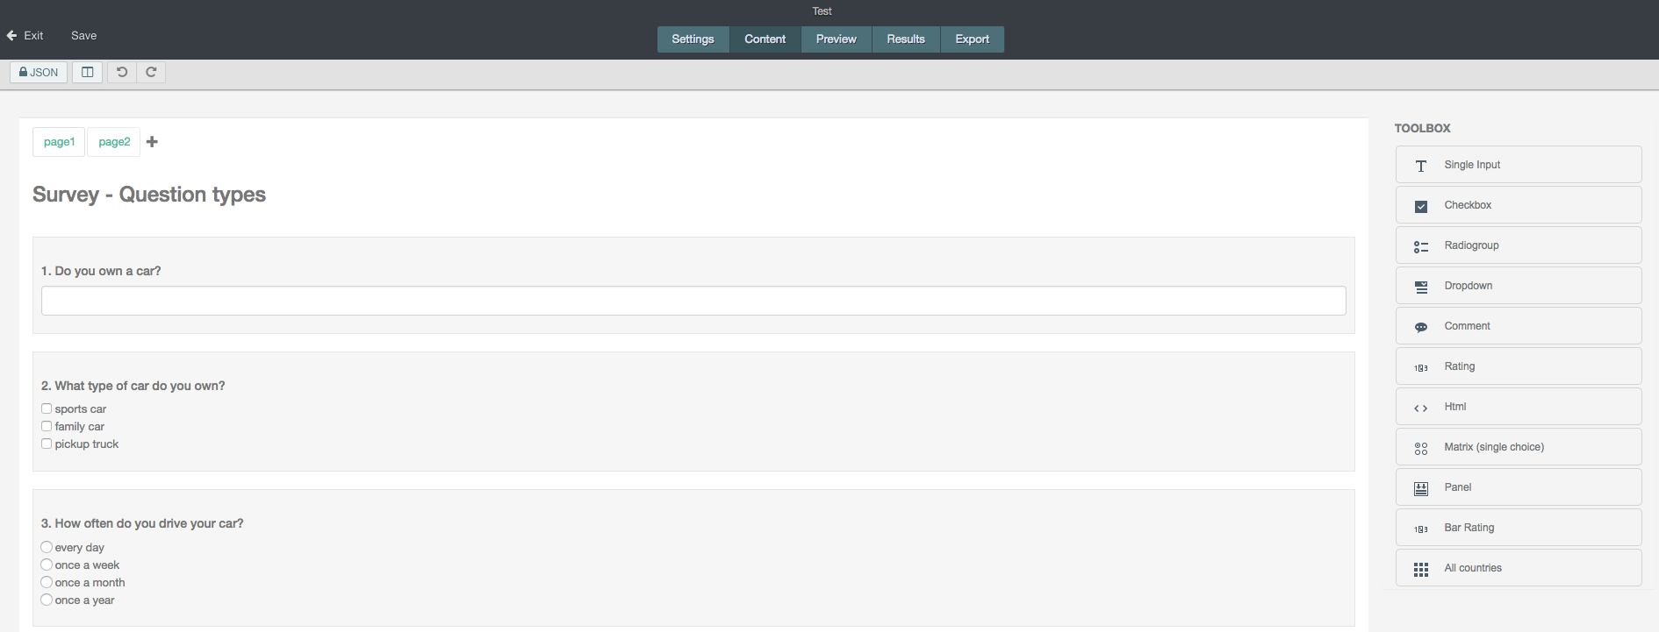Image resolution: width=1659 pixels, height=632 pixels.
Task: Switch to page1 tab
Action: coord(59,142)
